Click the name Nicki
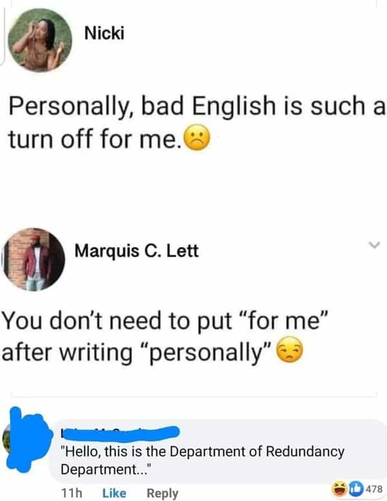Image resolution: width=387 pixels, height=501 pixels. pos(105,33)
